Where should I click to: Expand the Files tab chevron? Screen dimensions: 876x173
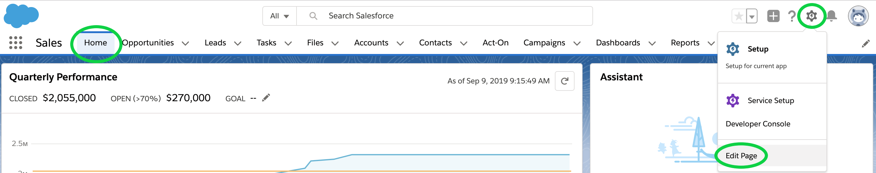(x=335, y=43)
